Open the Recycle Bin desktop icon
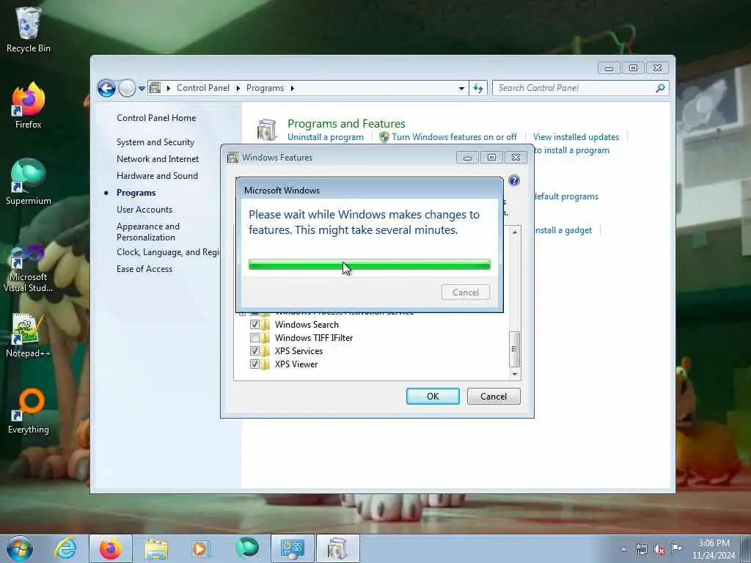This screenshot has height=563, width=751. point(28,29)
